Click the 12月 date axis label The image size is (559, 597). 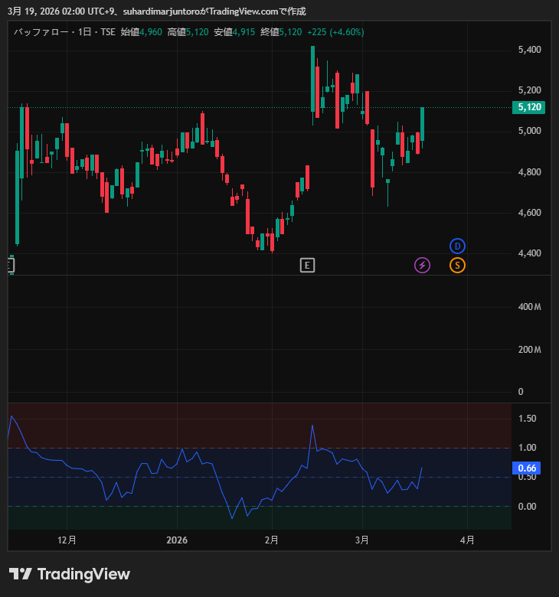point(67,540)
